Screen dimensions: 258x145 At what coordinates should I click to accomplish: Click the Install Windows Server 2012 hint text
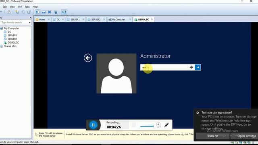coord(130,135)
